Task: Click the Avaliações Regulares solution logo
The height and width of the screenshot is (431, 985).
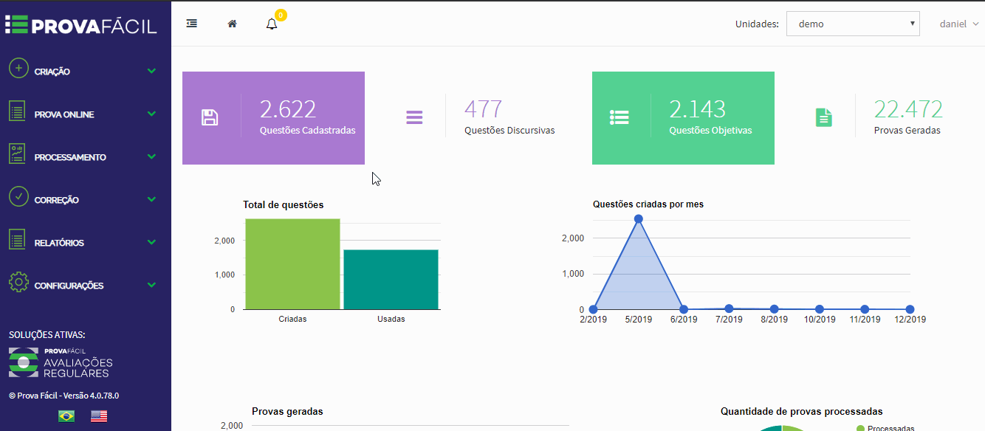Action: coord(61,362)
